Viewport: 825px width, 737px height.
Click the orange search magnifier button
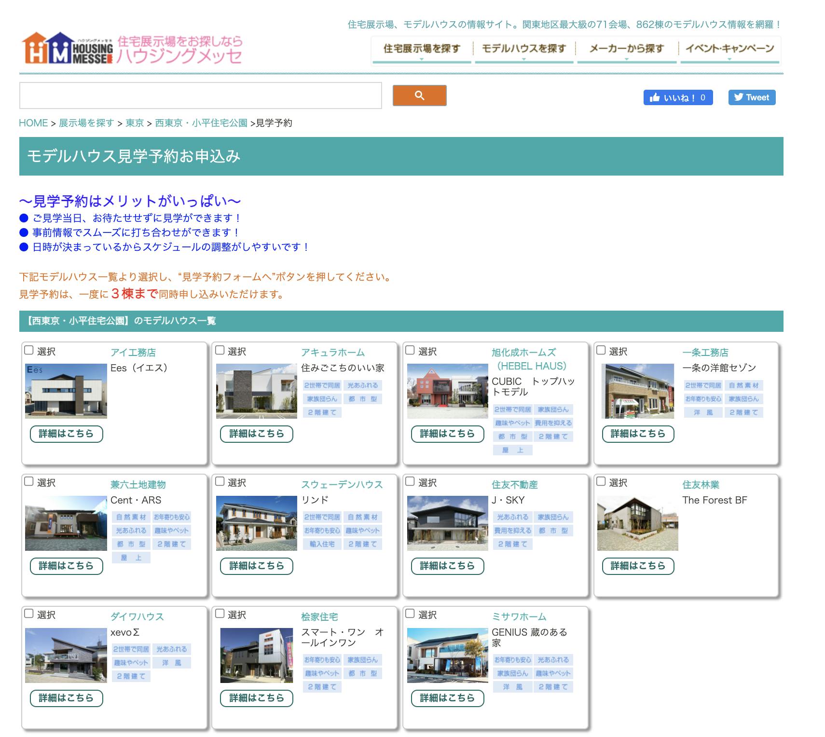coord(419,96)
